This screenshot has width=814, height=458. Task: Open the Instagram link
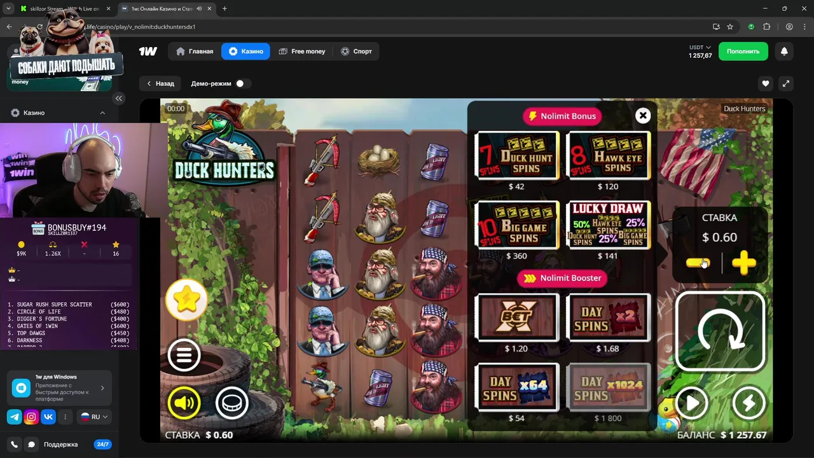[31, 417]
